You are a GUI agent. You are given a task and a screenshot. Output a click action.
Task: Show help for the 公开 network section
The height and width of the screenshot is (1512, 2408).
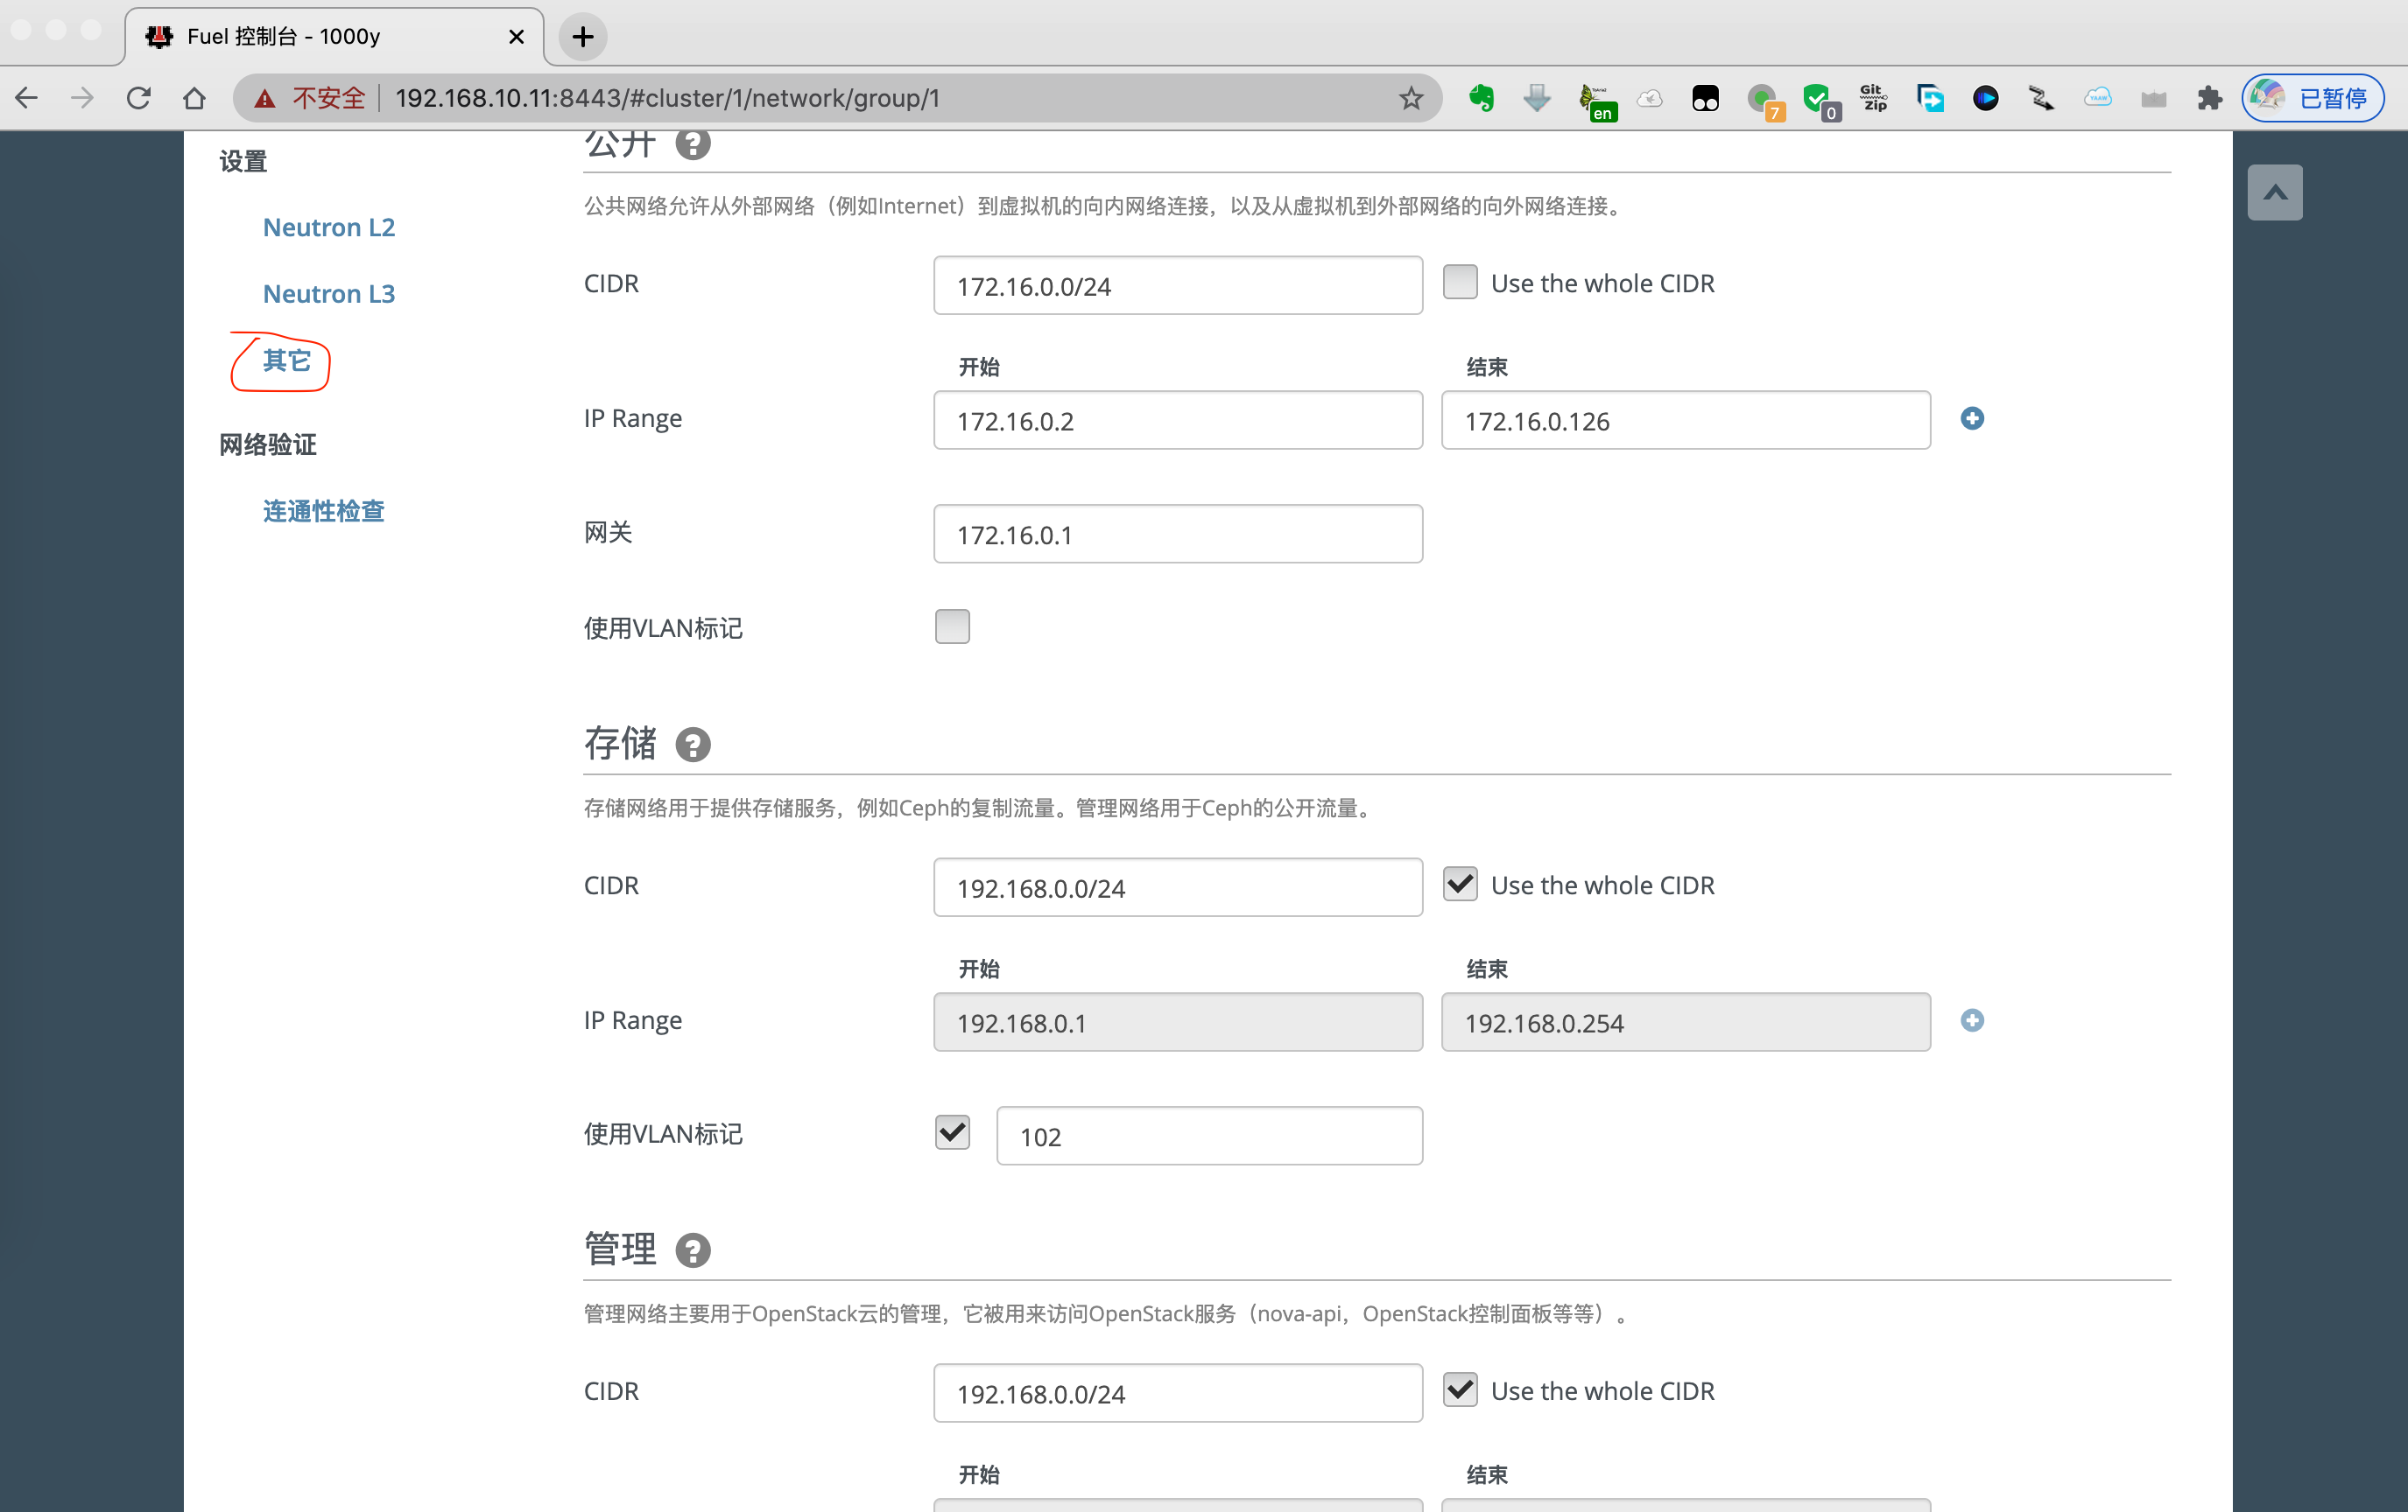point(693,143)
